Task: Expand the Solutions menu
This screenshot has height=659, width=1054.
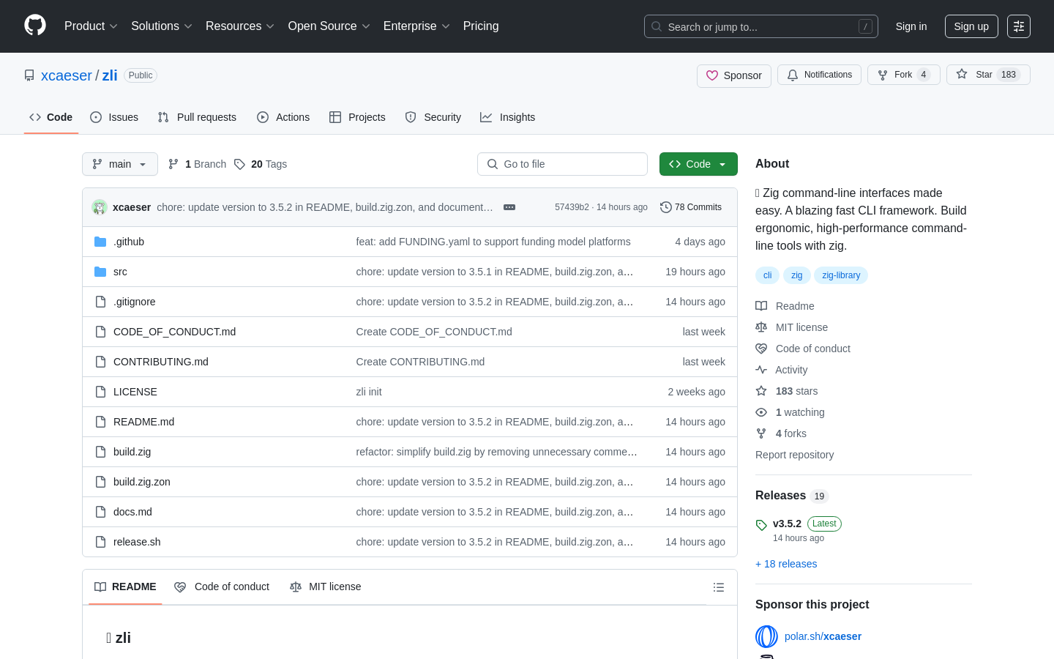Action: (x=162, y=26)
